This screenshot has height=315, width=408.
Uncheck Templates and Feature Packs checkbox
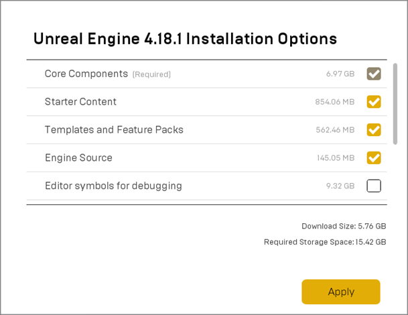coord(374,129)
